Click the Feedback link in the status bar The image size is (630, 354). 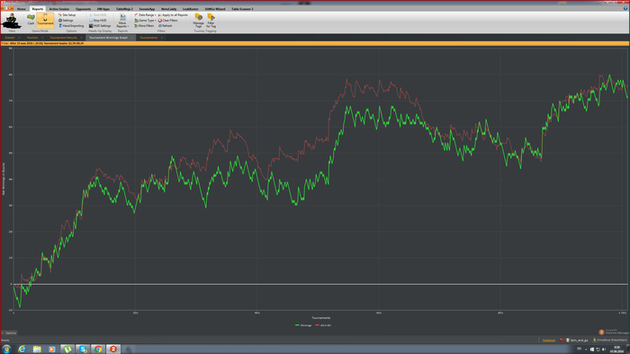[549, 341]
